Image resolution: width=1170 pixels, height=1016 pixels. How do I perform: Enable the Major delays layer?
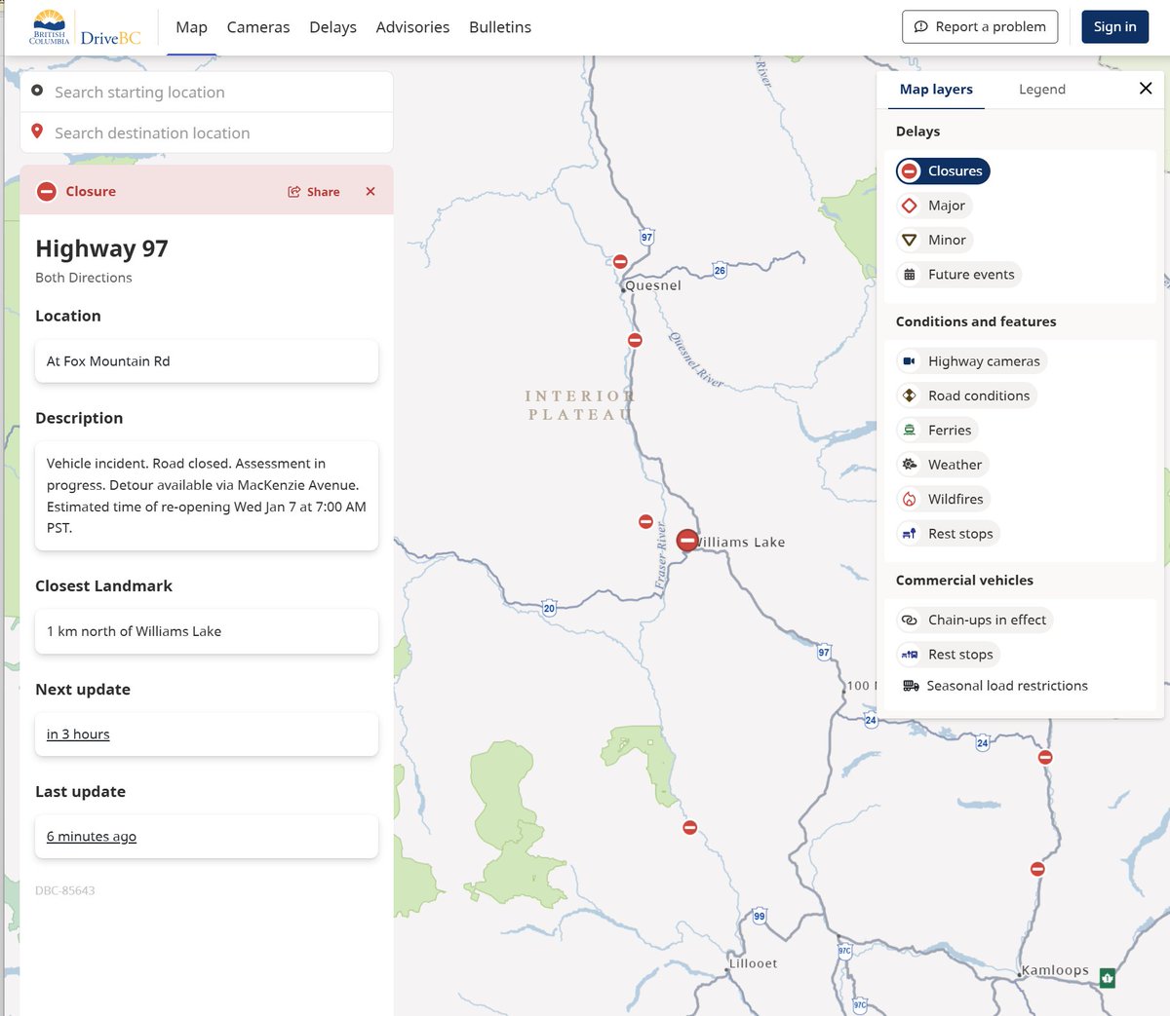(x=934, y=206)
